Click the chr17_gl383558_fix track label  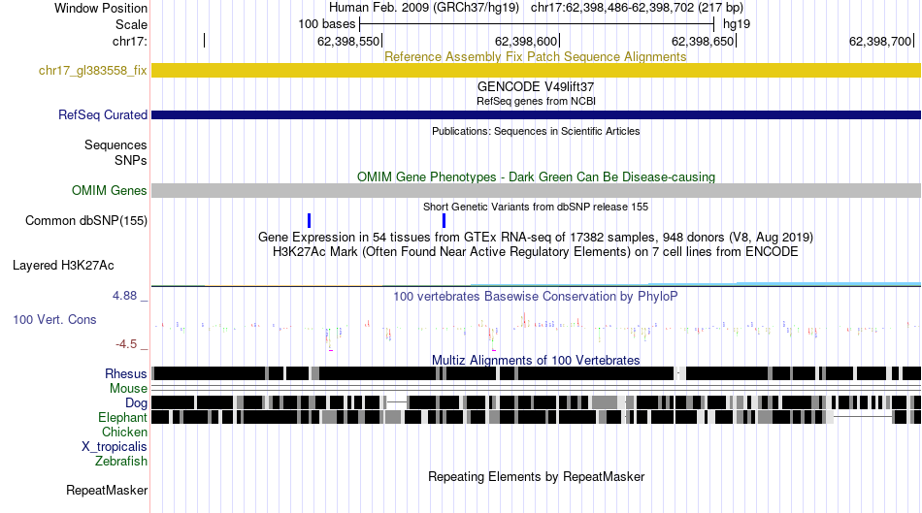coord(92,71)
